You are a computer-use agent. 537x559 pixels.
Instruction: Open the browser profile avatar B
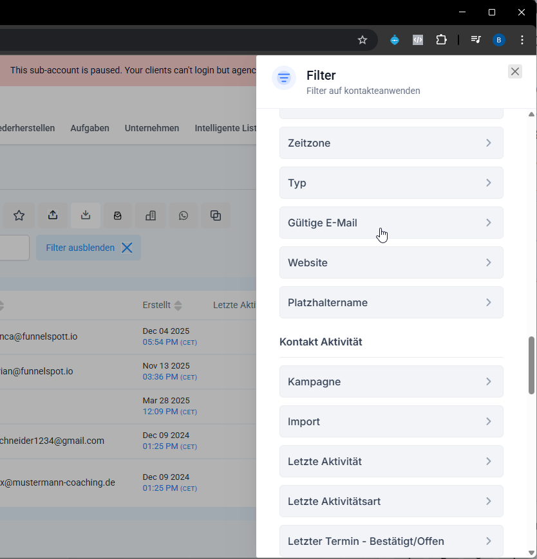click(x=499, y=40)
